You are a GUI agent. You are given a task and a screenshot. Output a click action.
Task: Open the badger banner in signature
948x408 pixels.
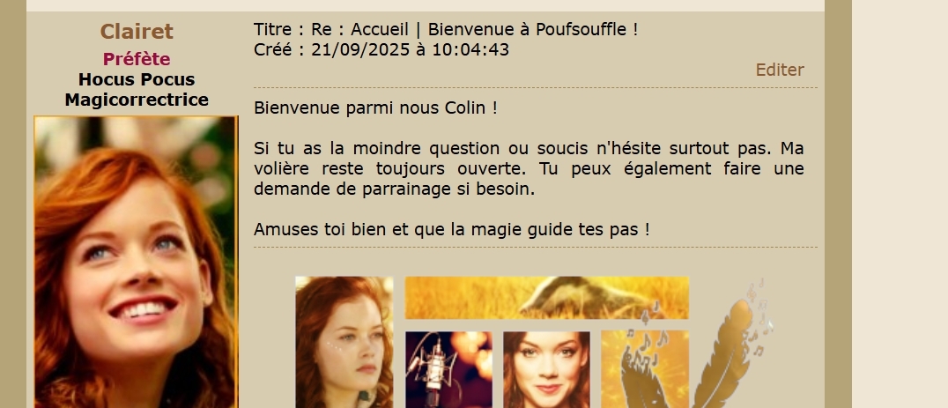coord(546,297)
